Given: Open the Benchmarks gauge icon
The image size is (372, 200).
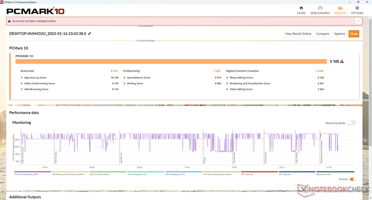Looking at the screenshot, I should (x=320, y=8).
